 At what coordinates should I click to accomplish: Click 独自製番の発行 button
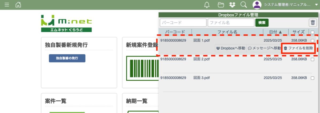67,58
